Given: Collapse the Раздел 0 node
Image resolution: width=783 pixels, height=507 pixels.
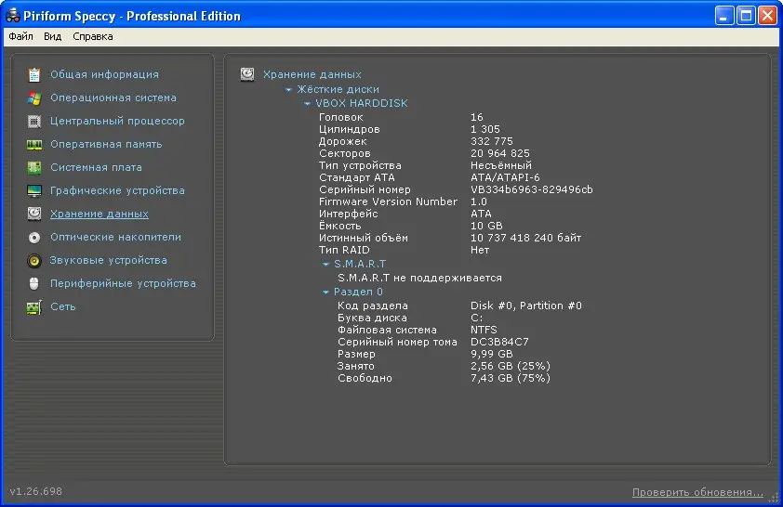Looking at the screenshot, I should pos(325,292).
